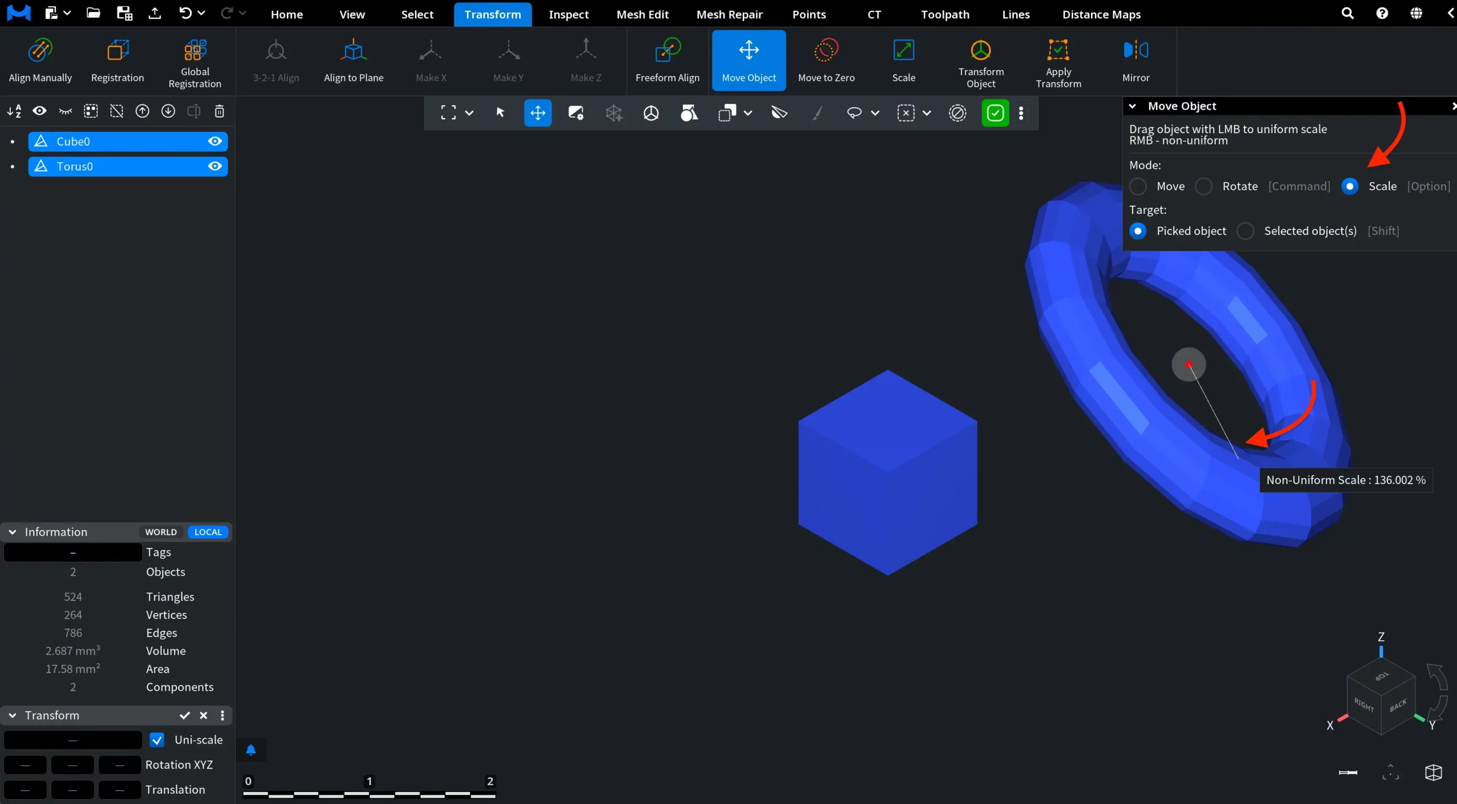Click the open file folder icon
Viewport: 1457px width, 804px height.
[93, 13]
